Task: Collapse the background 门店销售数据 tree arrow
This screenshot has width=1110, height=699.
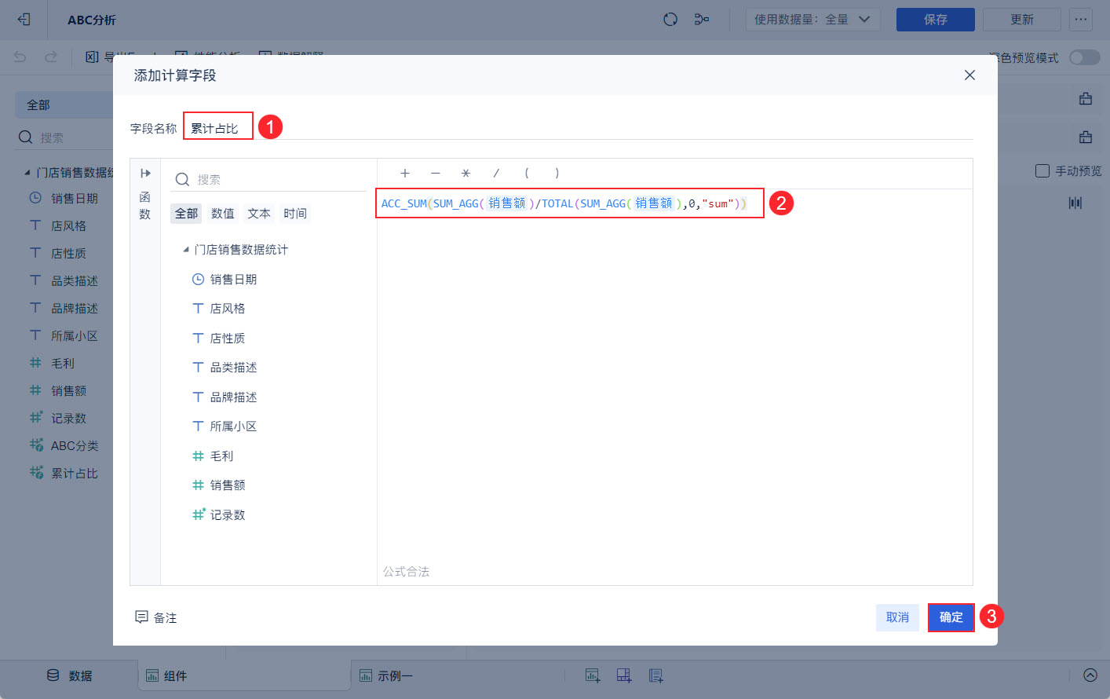Action: click(27, 173)
